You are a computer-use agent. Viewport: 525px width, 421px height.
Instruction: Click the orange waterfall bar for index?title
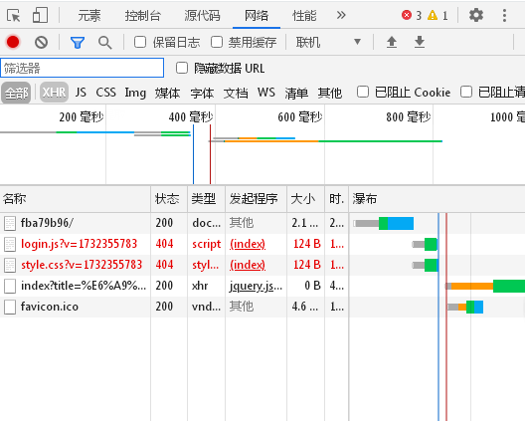(472, 287)
